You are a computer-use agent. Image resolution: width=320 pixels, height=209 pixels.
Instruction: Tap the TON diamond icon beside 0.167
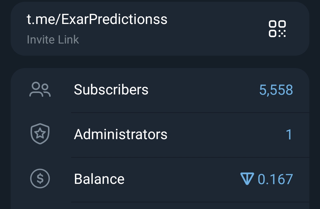click(247, 179)
